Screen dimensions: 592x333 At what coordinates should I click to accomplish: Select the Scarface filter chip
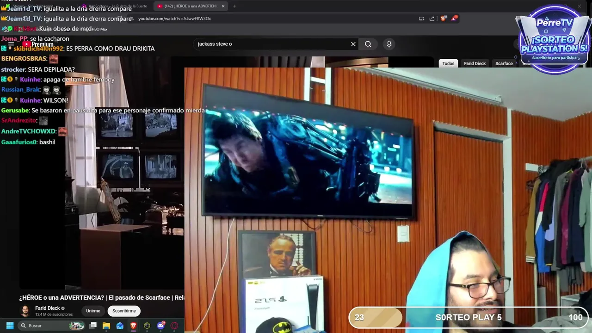tap(504, 63)
